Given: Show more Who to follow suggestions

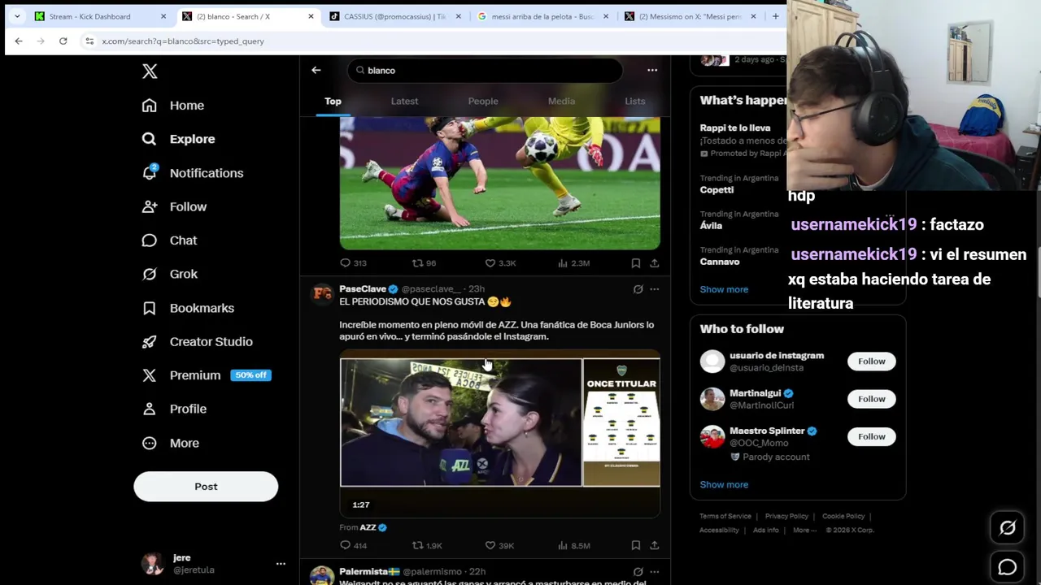Looking at the screenshot, I should (724, 484).
